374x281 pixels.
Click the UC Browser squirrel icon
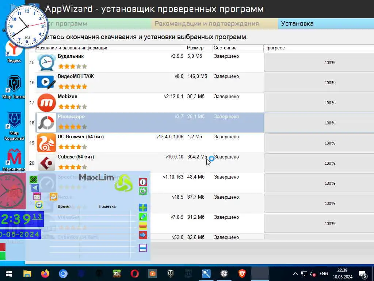click(46, 143)
